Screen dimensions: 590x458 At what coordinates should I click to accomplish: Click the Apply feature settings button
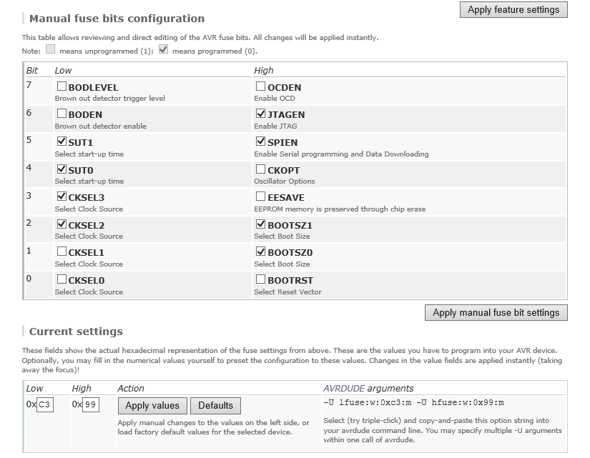pyautogui.click(x=513, y=10)
